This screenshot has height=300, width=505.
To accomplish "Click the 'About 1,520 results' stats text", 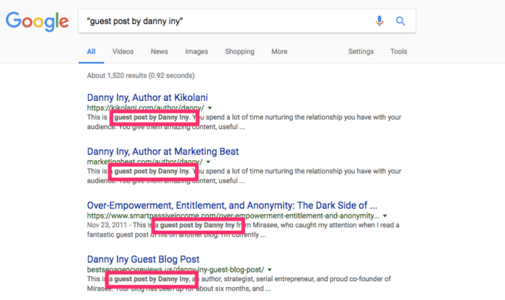I will tap(141, 75).
